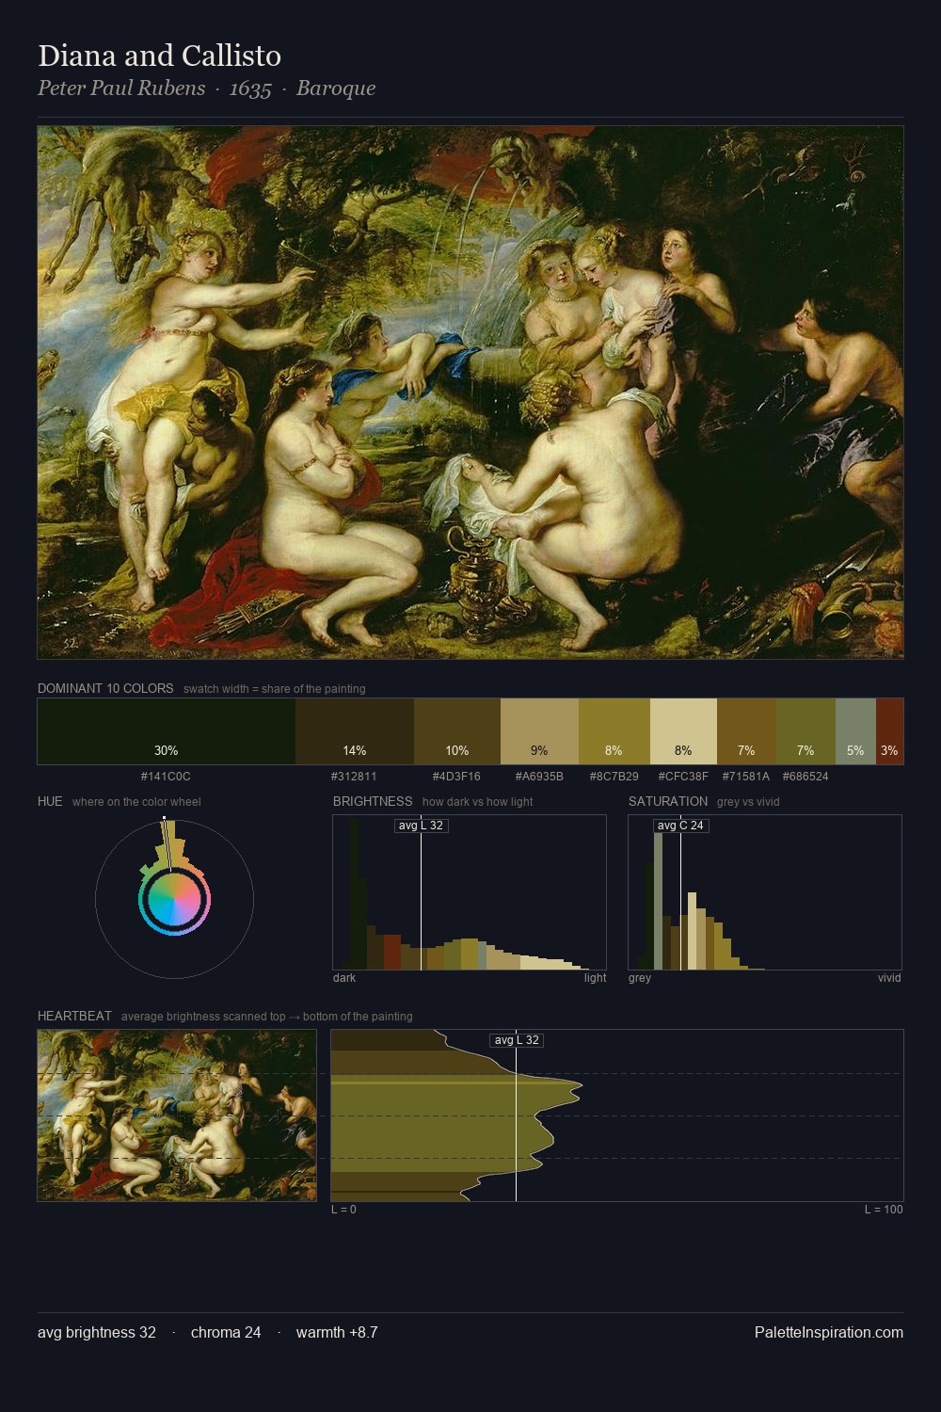Image resolution: width=941 pixels, height=1412 pixels.
Task: Click the darkest 30% color swatch
Action: (167, 731)
